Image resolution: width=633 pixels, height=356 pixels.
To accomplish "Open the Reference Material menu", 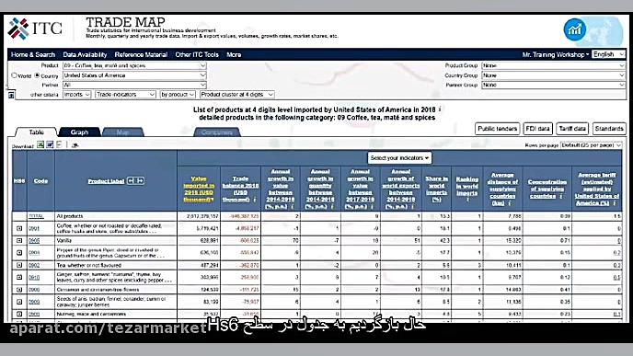I will 141,54.
